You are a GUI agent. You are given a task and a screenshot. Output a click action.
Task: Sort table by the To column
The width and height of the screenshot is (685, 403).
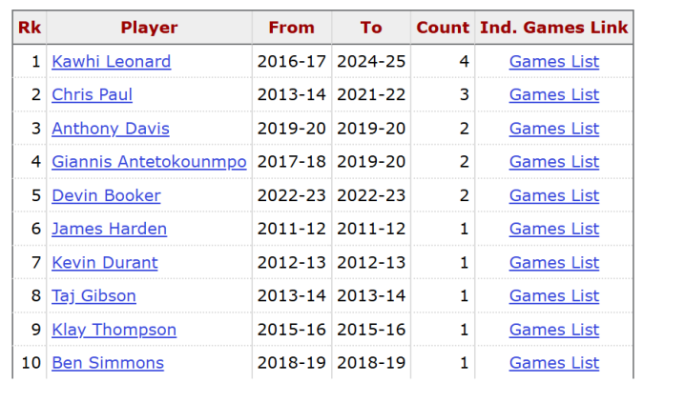371,28
